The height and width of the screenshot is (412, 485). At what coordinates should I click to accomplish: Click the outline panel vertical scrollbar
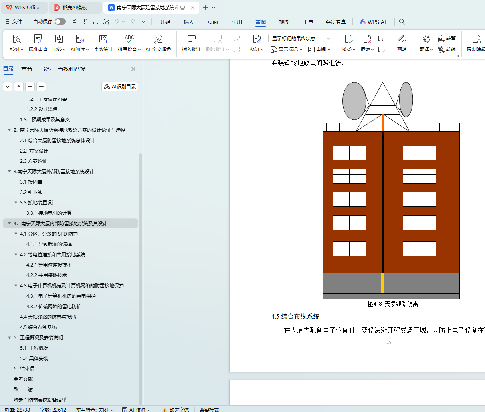click(x=140, y=279)
